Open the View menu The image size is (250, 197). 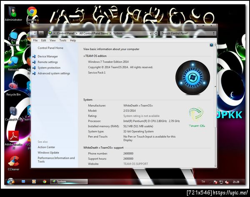click(x=52, y=40)
